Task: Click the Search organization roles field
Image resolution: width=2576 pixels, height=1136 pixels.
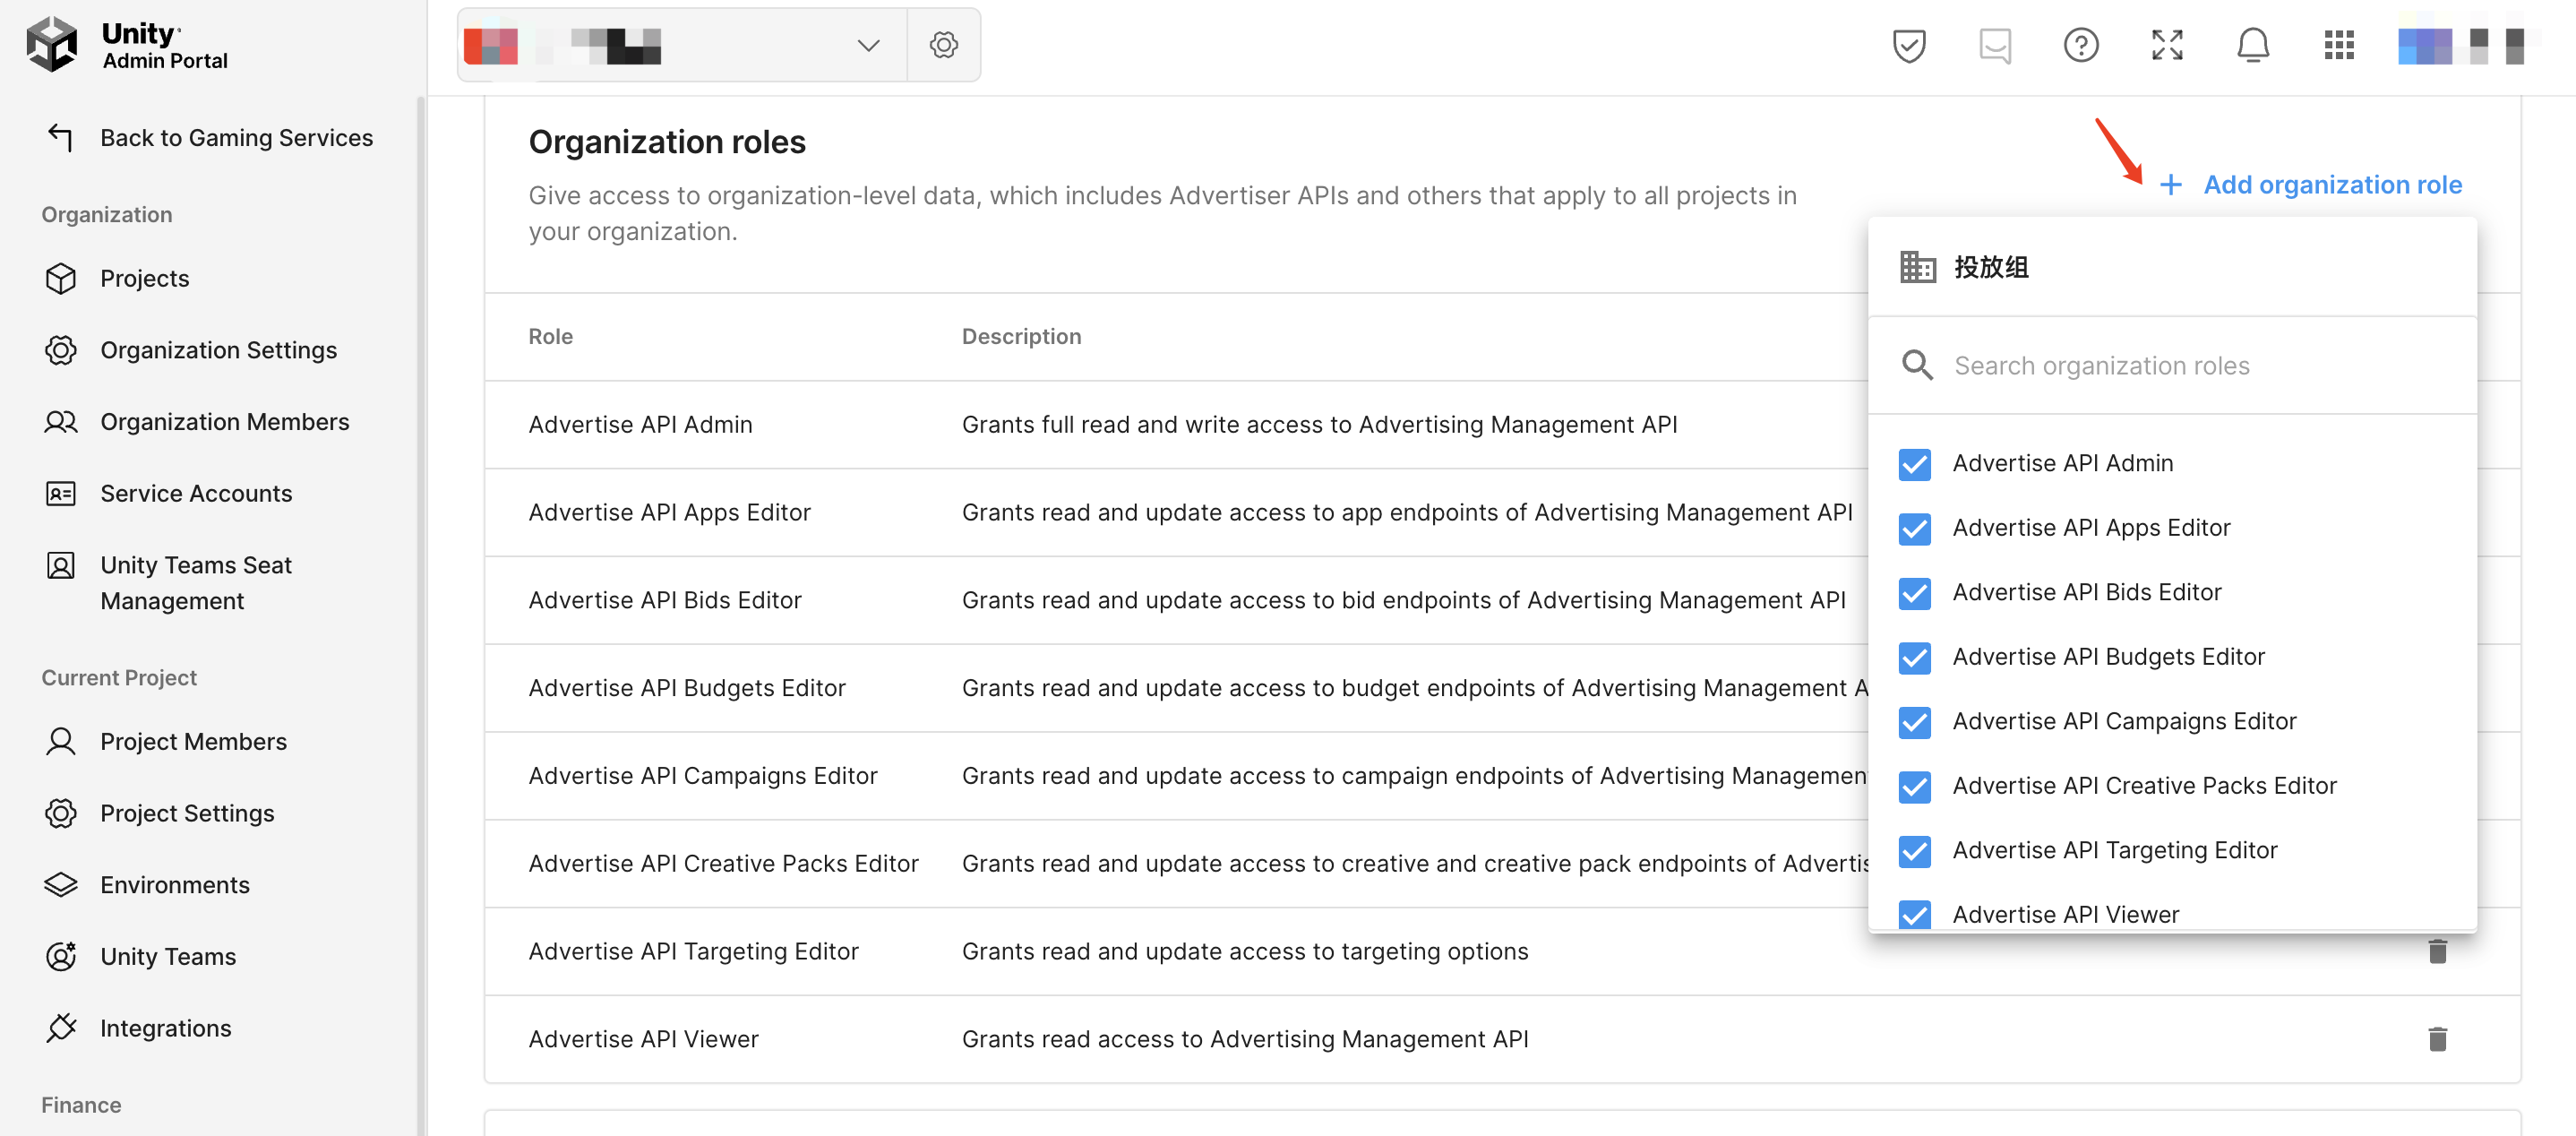Action: (2172, 366)
